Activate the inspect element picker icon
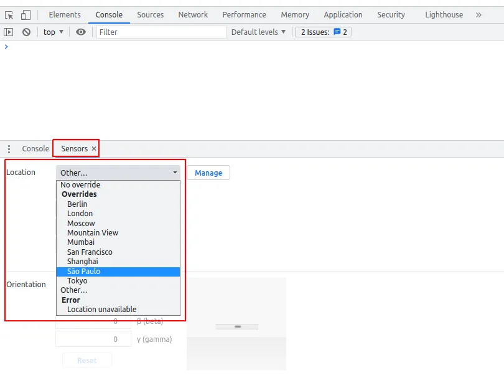504x375 pixels. (x=9, y=15)
